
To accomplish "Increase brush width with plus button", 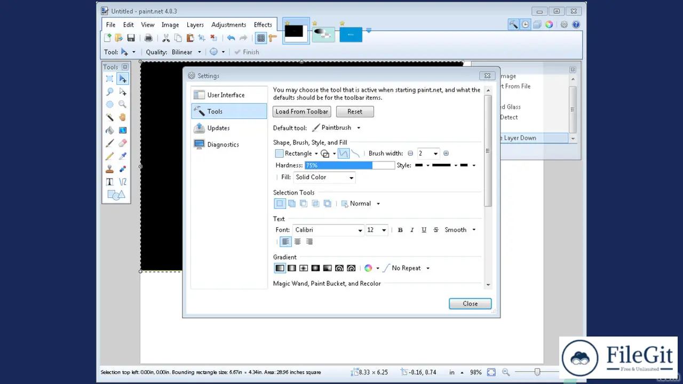I will (x=446, y=154).
